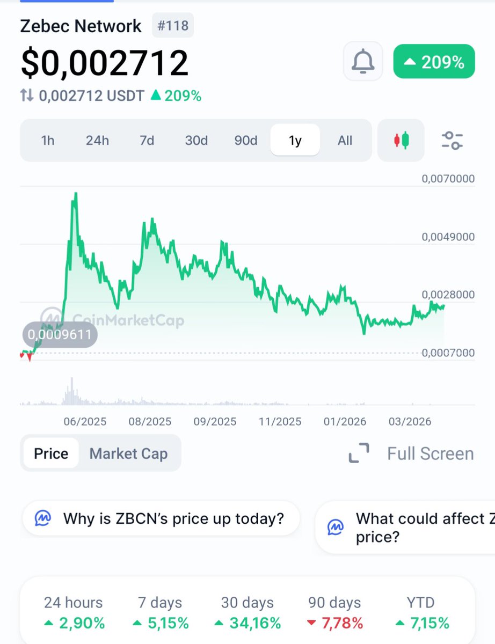Click the June 2025 peak on chart
The width and height of the screenshot is (495, 644).
[76, 193]
